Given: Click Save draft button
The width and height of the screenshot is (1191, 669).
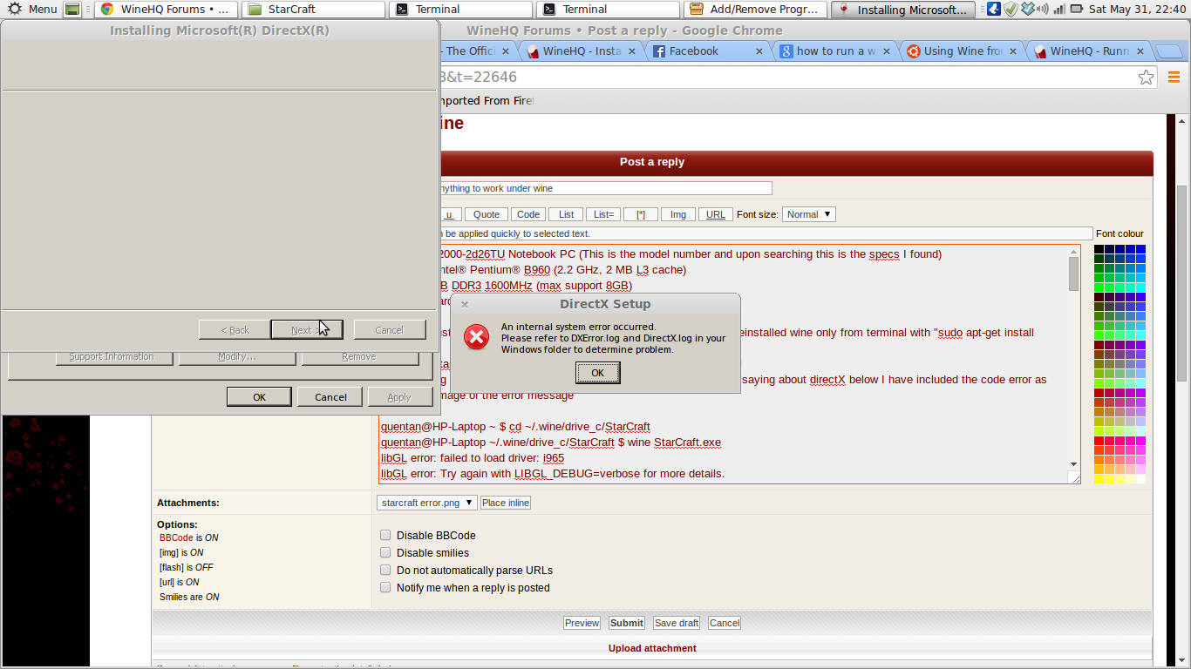Looking at the screenshot, I should 677,623.
